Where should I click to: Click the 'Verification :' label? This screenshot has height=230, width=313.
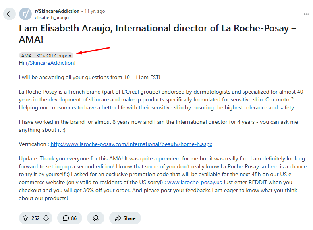(x=34, y=144)
